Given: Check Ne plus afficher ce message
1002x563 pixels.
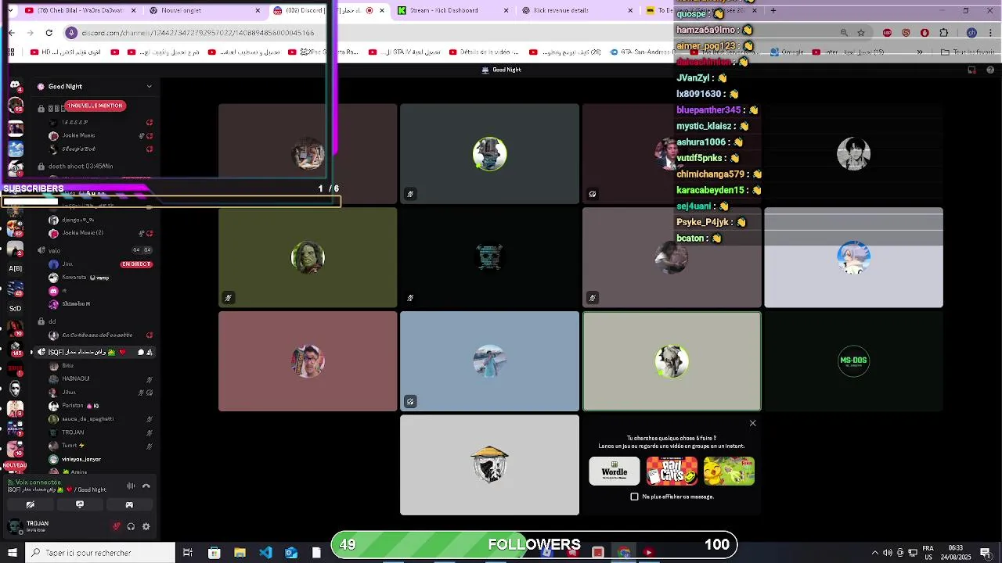Looking at the screenshot, I should click(x=635, y=497).
